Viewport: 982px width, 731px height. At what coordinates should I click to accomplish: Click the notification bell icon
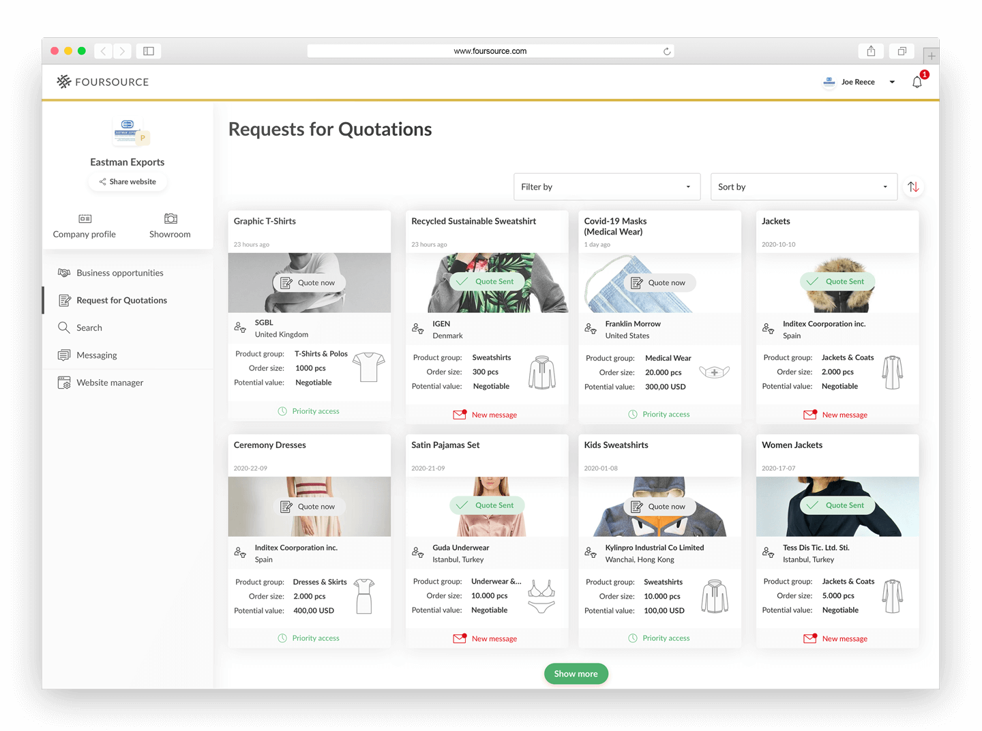(x=917, y=83)
